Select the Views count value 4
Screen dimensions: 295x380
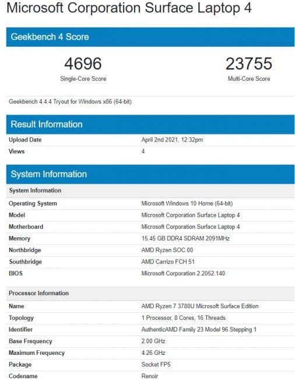(143, 151)
